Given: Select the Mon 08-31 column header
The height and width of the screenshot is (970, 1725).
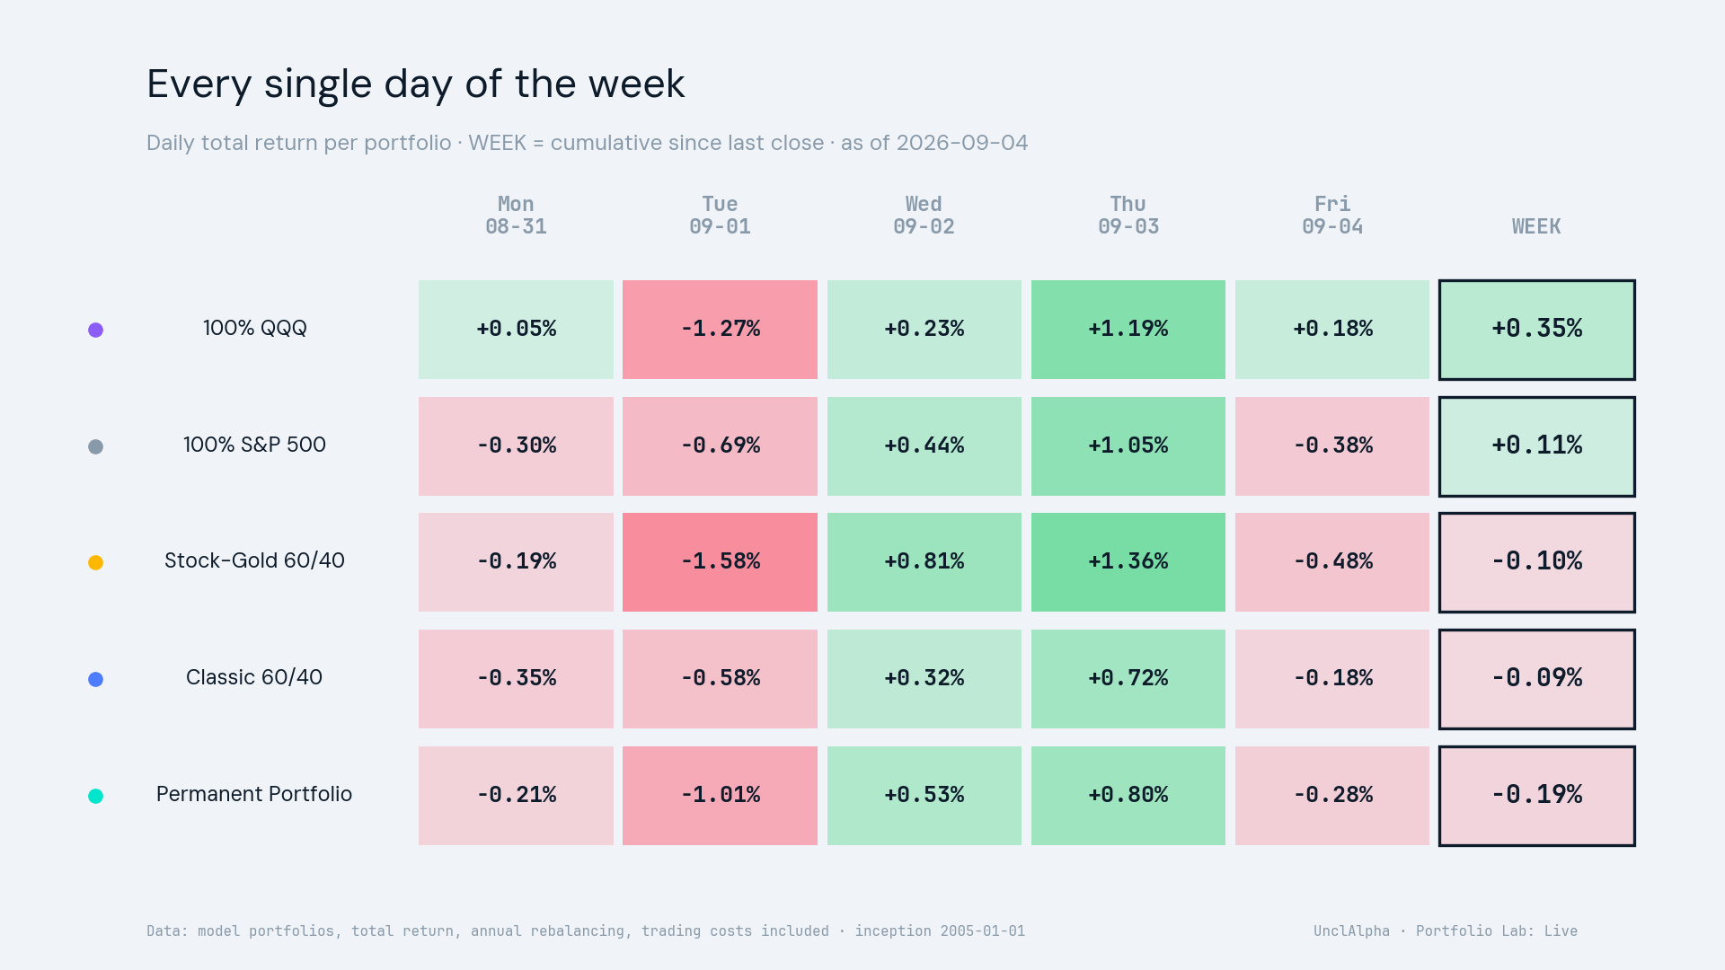Looking at the screenshot, I should 516,216.
